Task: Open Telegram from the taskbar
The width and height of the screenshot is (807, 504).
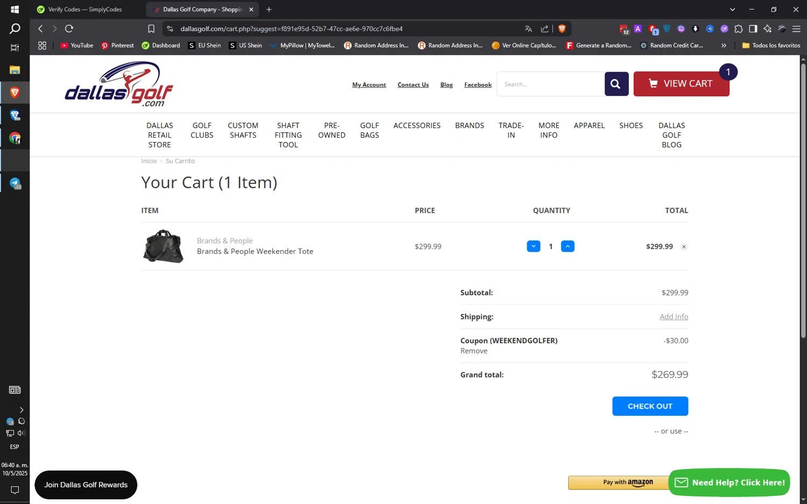Action: tap(15, 183)
